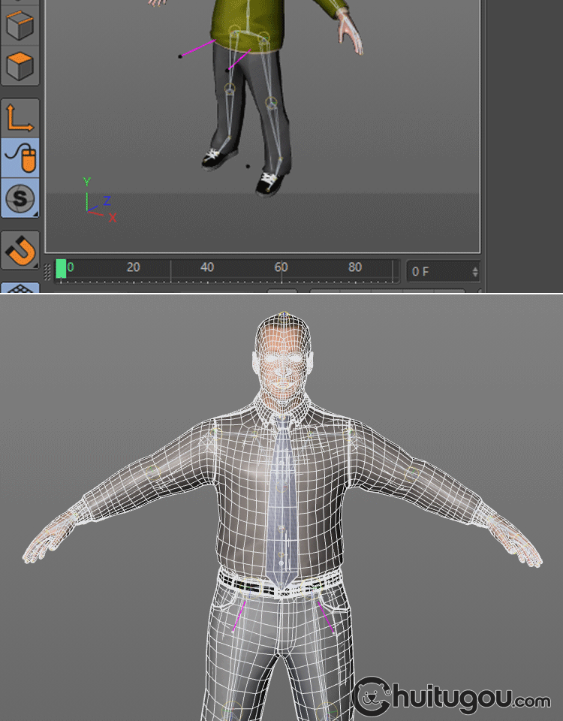Click the frame field stepper arrows
Screen dimensions: 563x721
[x=474, y=271]
